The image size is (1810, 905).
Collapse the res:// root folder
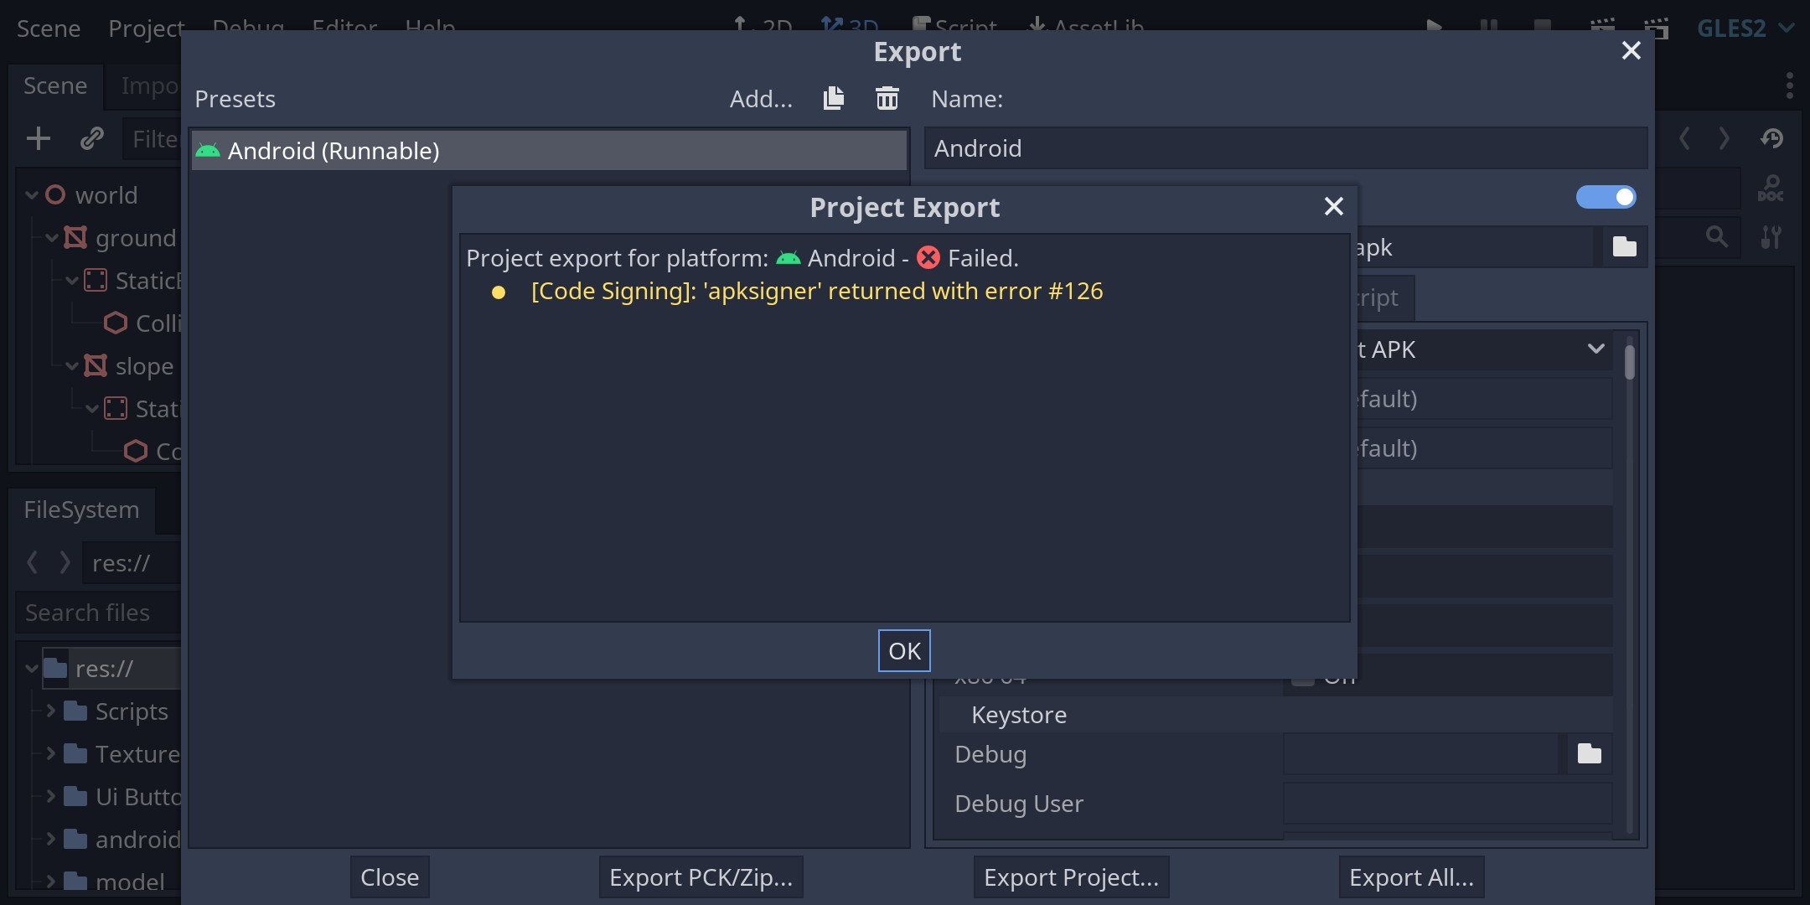pos(32,669)
